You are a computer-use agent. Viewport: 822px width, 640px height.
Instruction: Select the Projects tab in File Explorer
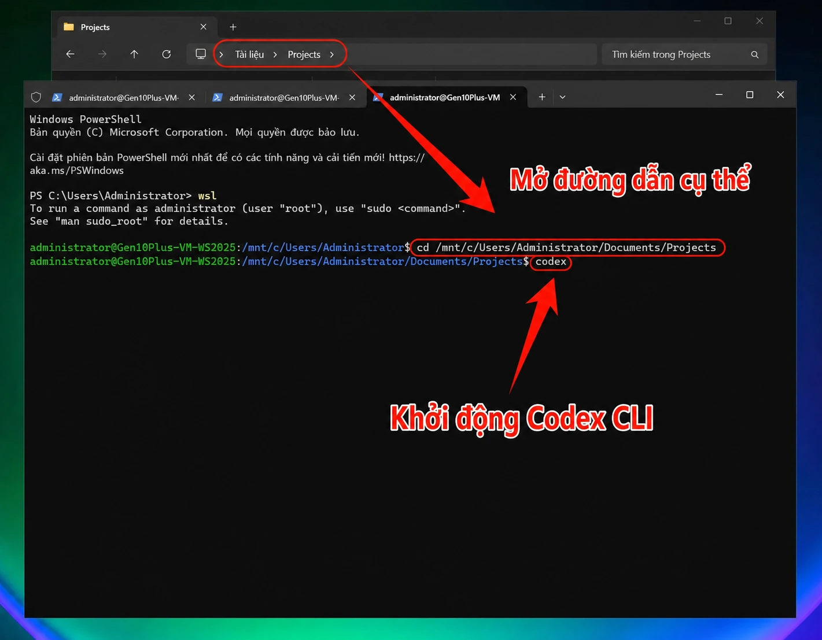[137, 27]
